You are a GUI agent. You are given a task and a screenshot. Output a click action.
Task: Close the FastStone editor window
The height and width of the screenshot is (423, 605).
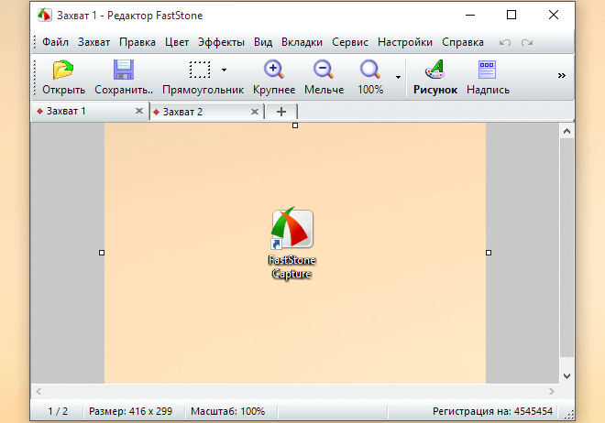[554, 15]
